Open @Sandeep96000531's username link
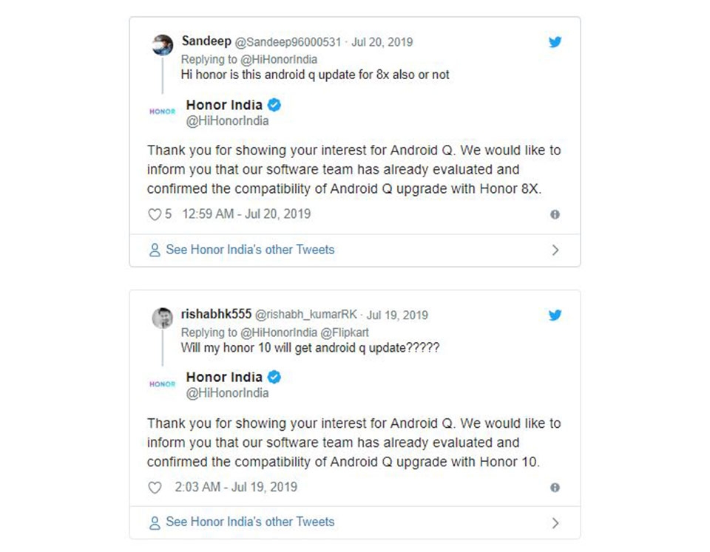The height and width of the screenshot is (552, 710). click(287, 42)
